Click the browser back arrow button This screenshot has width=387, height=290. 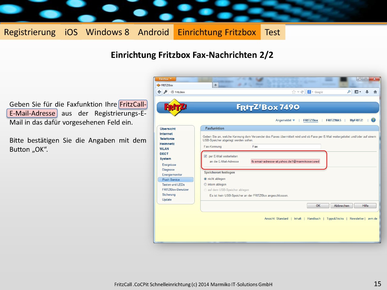point(159,92)
